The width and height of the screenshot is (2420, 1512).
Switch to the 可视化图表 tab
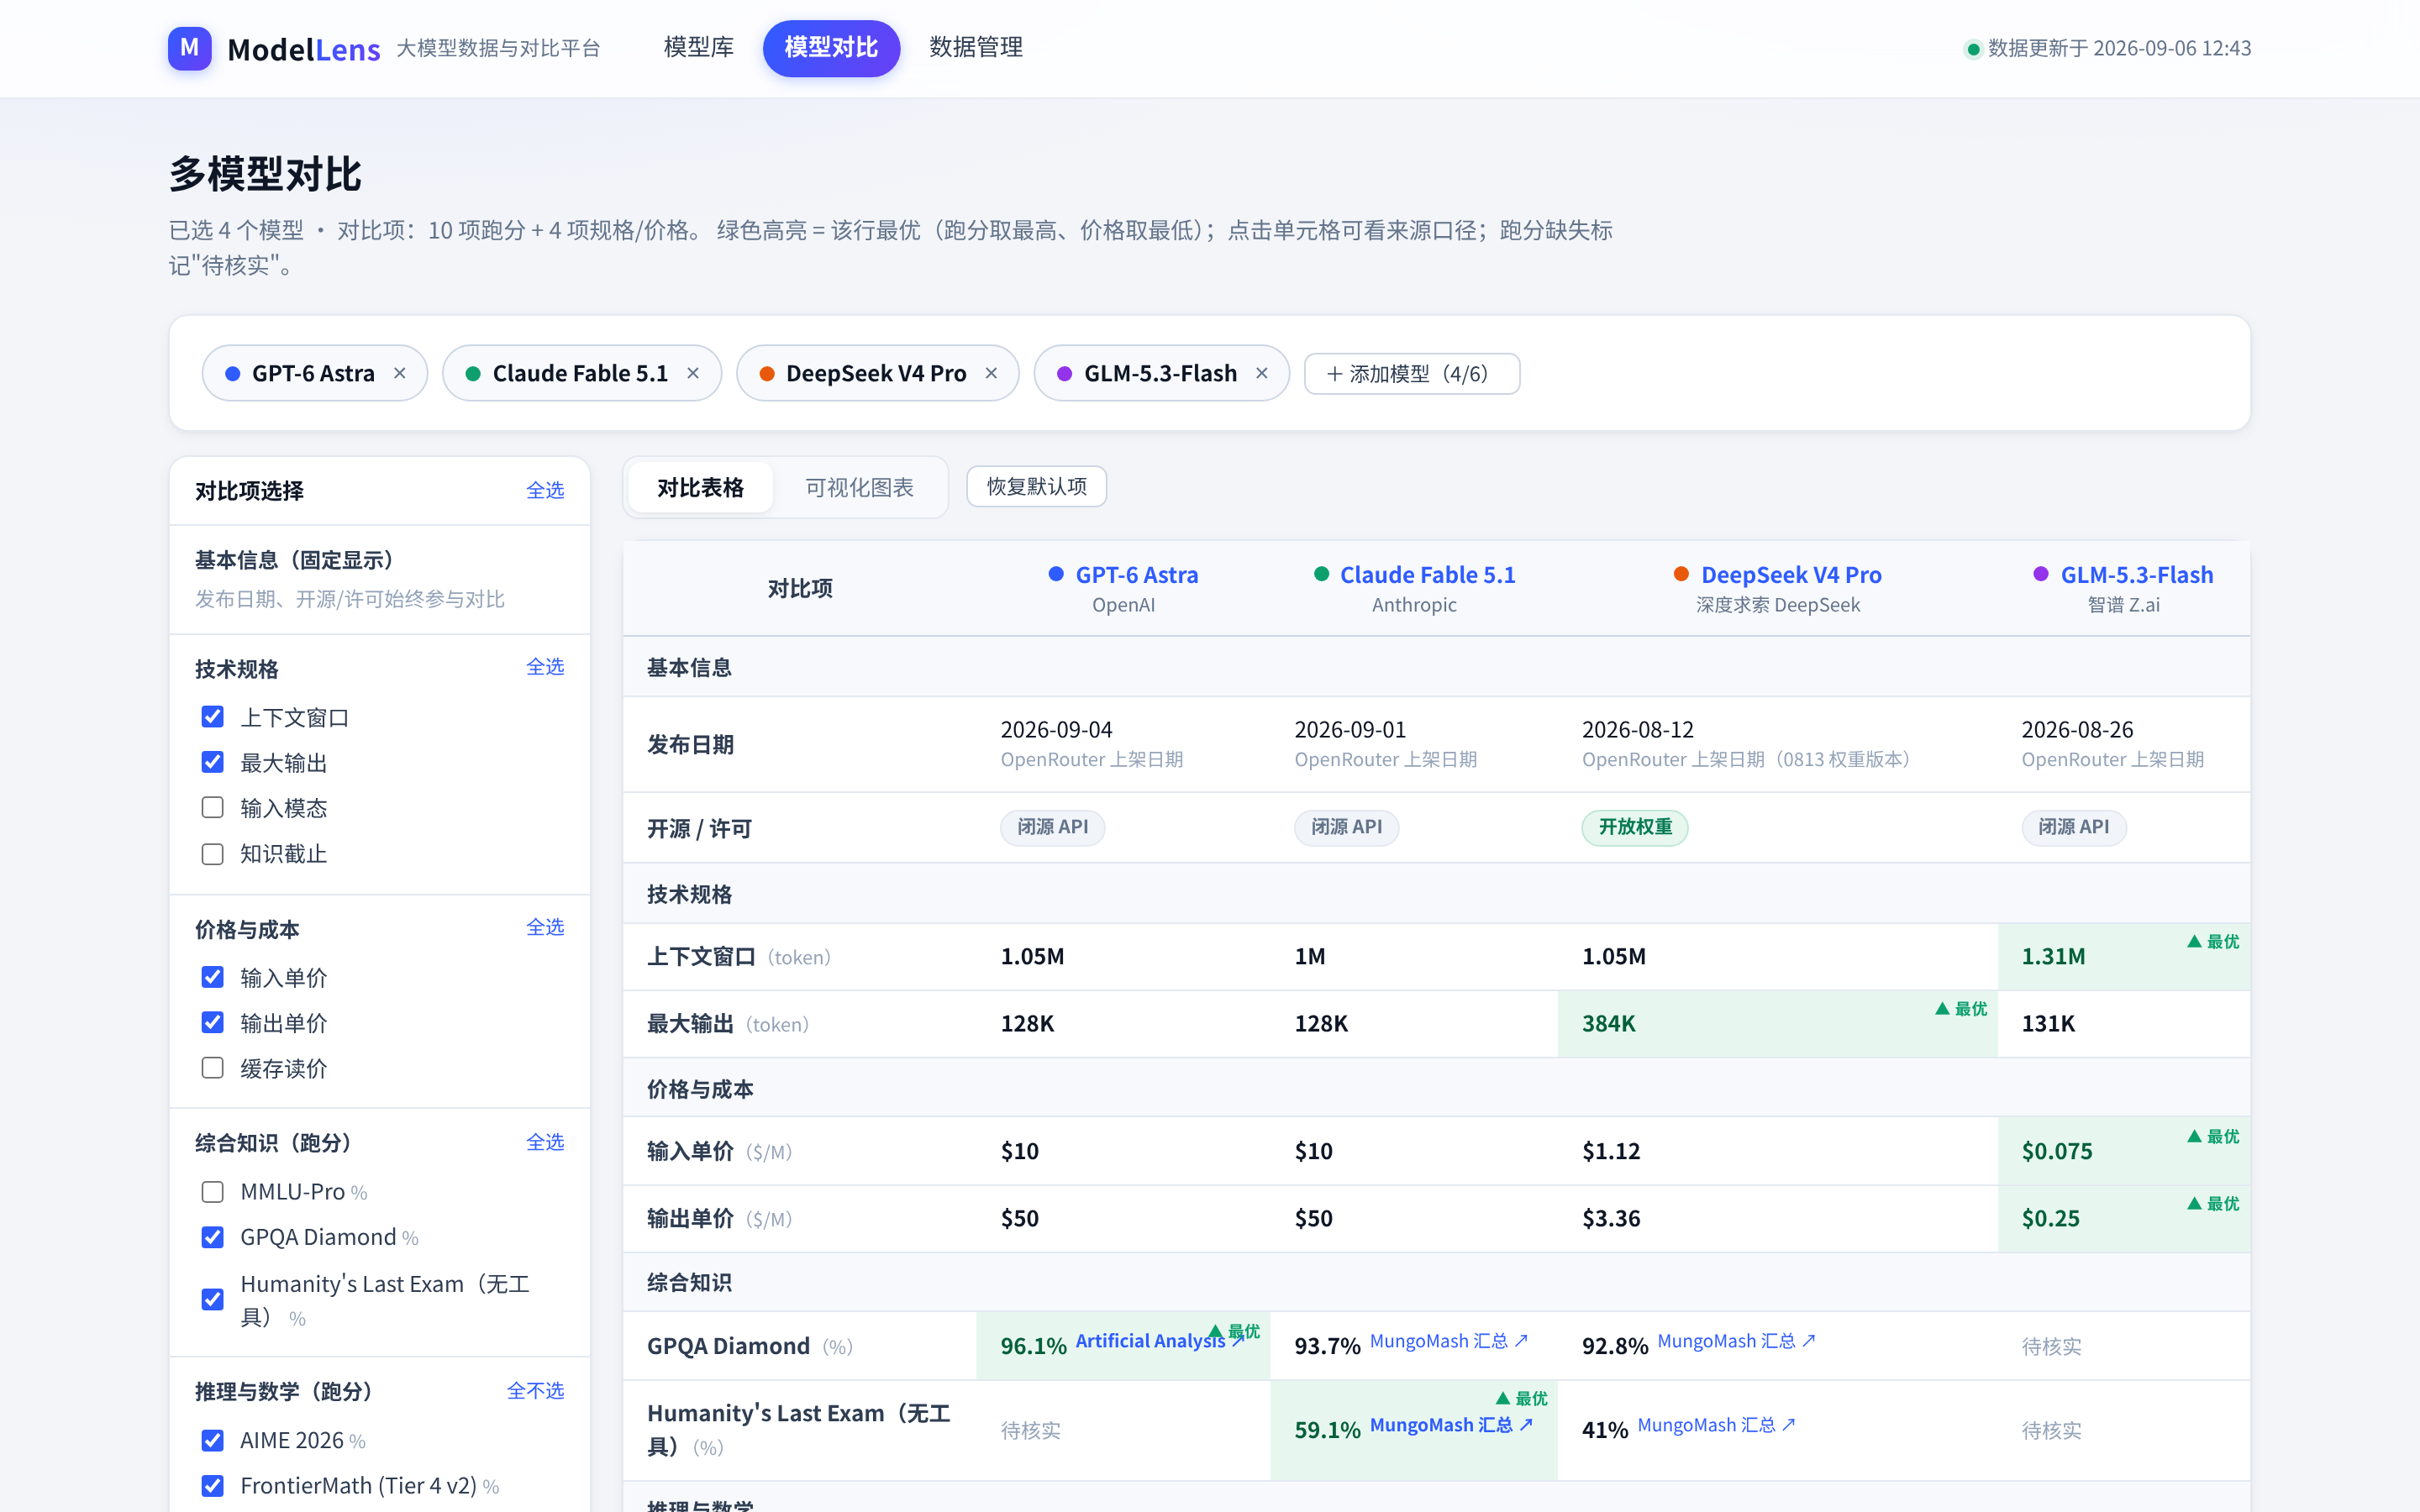[859, 488]
